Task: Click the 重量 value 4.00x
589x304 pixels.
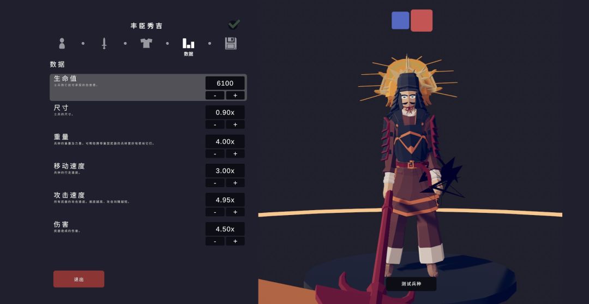Action: [x=225, y=142]
